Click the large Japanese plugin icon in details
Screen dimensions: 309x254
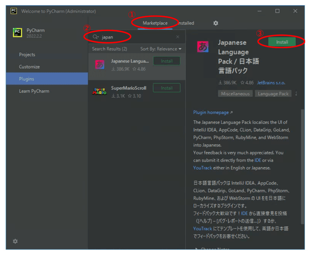pos(203,47)
